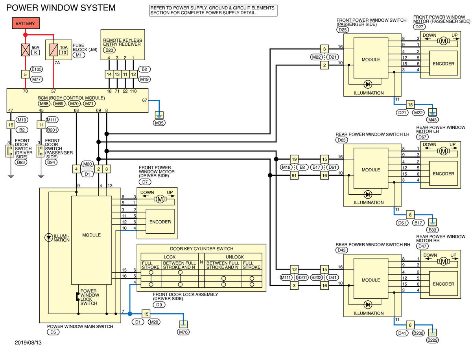Click the ground symbol above M43
Screen dimensions: 472x346
point(432,112)
